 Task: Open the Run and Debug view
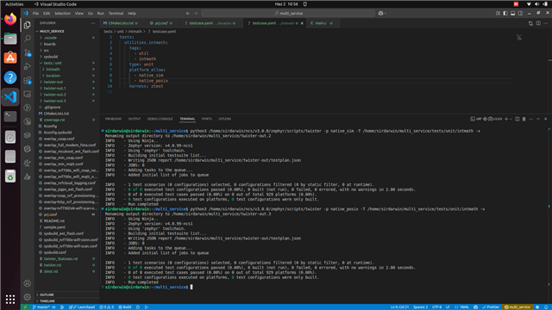27,66
